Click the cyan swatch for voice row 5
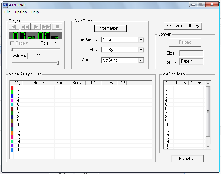This screenshot has height=174, width=221. 12,104
